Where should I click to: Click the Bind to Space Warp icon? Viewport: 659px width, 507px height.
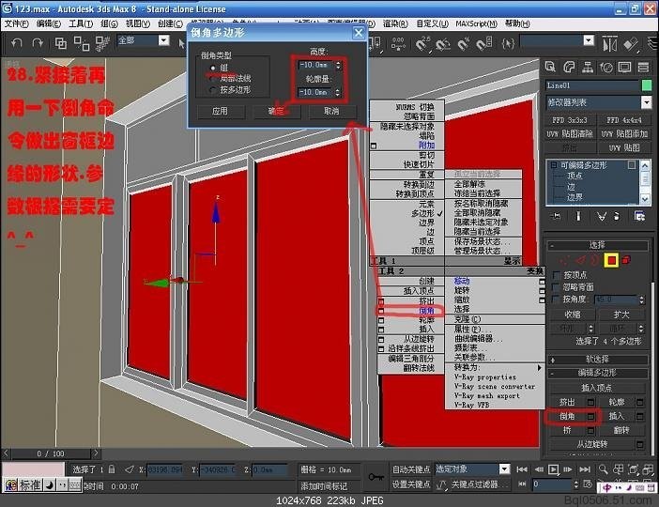coord(102,43)
